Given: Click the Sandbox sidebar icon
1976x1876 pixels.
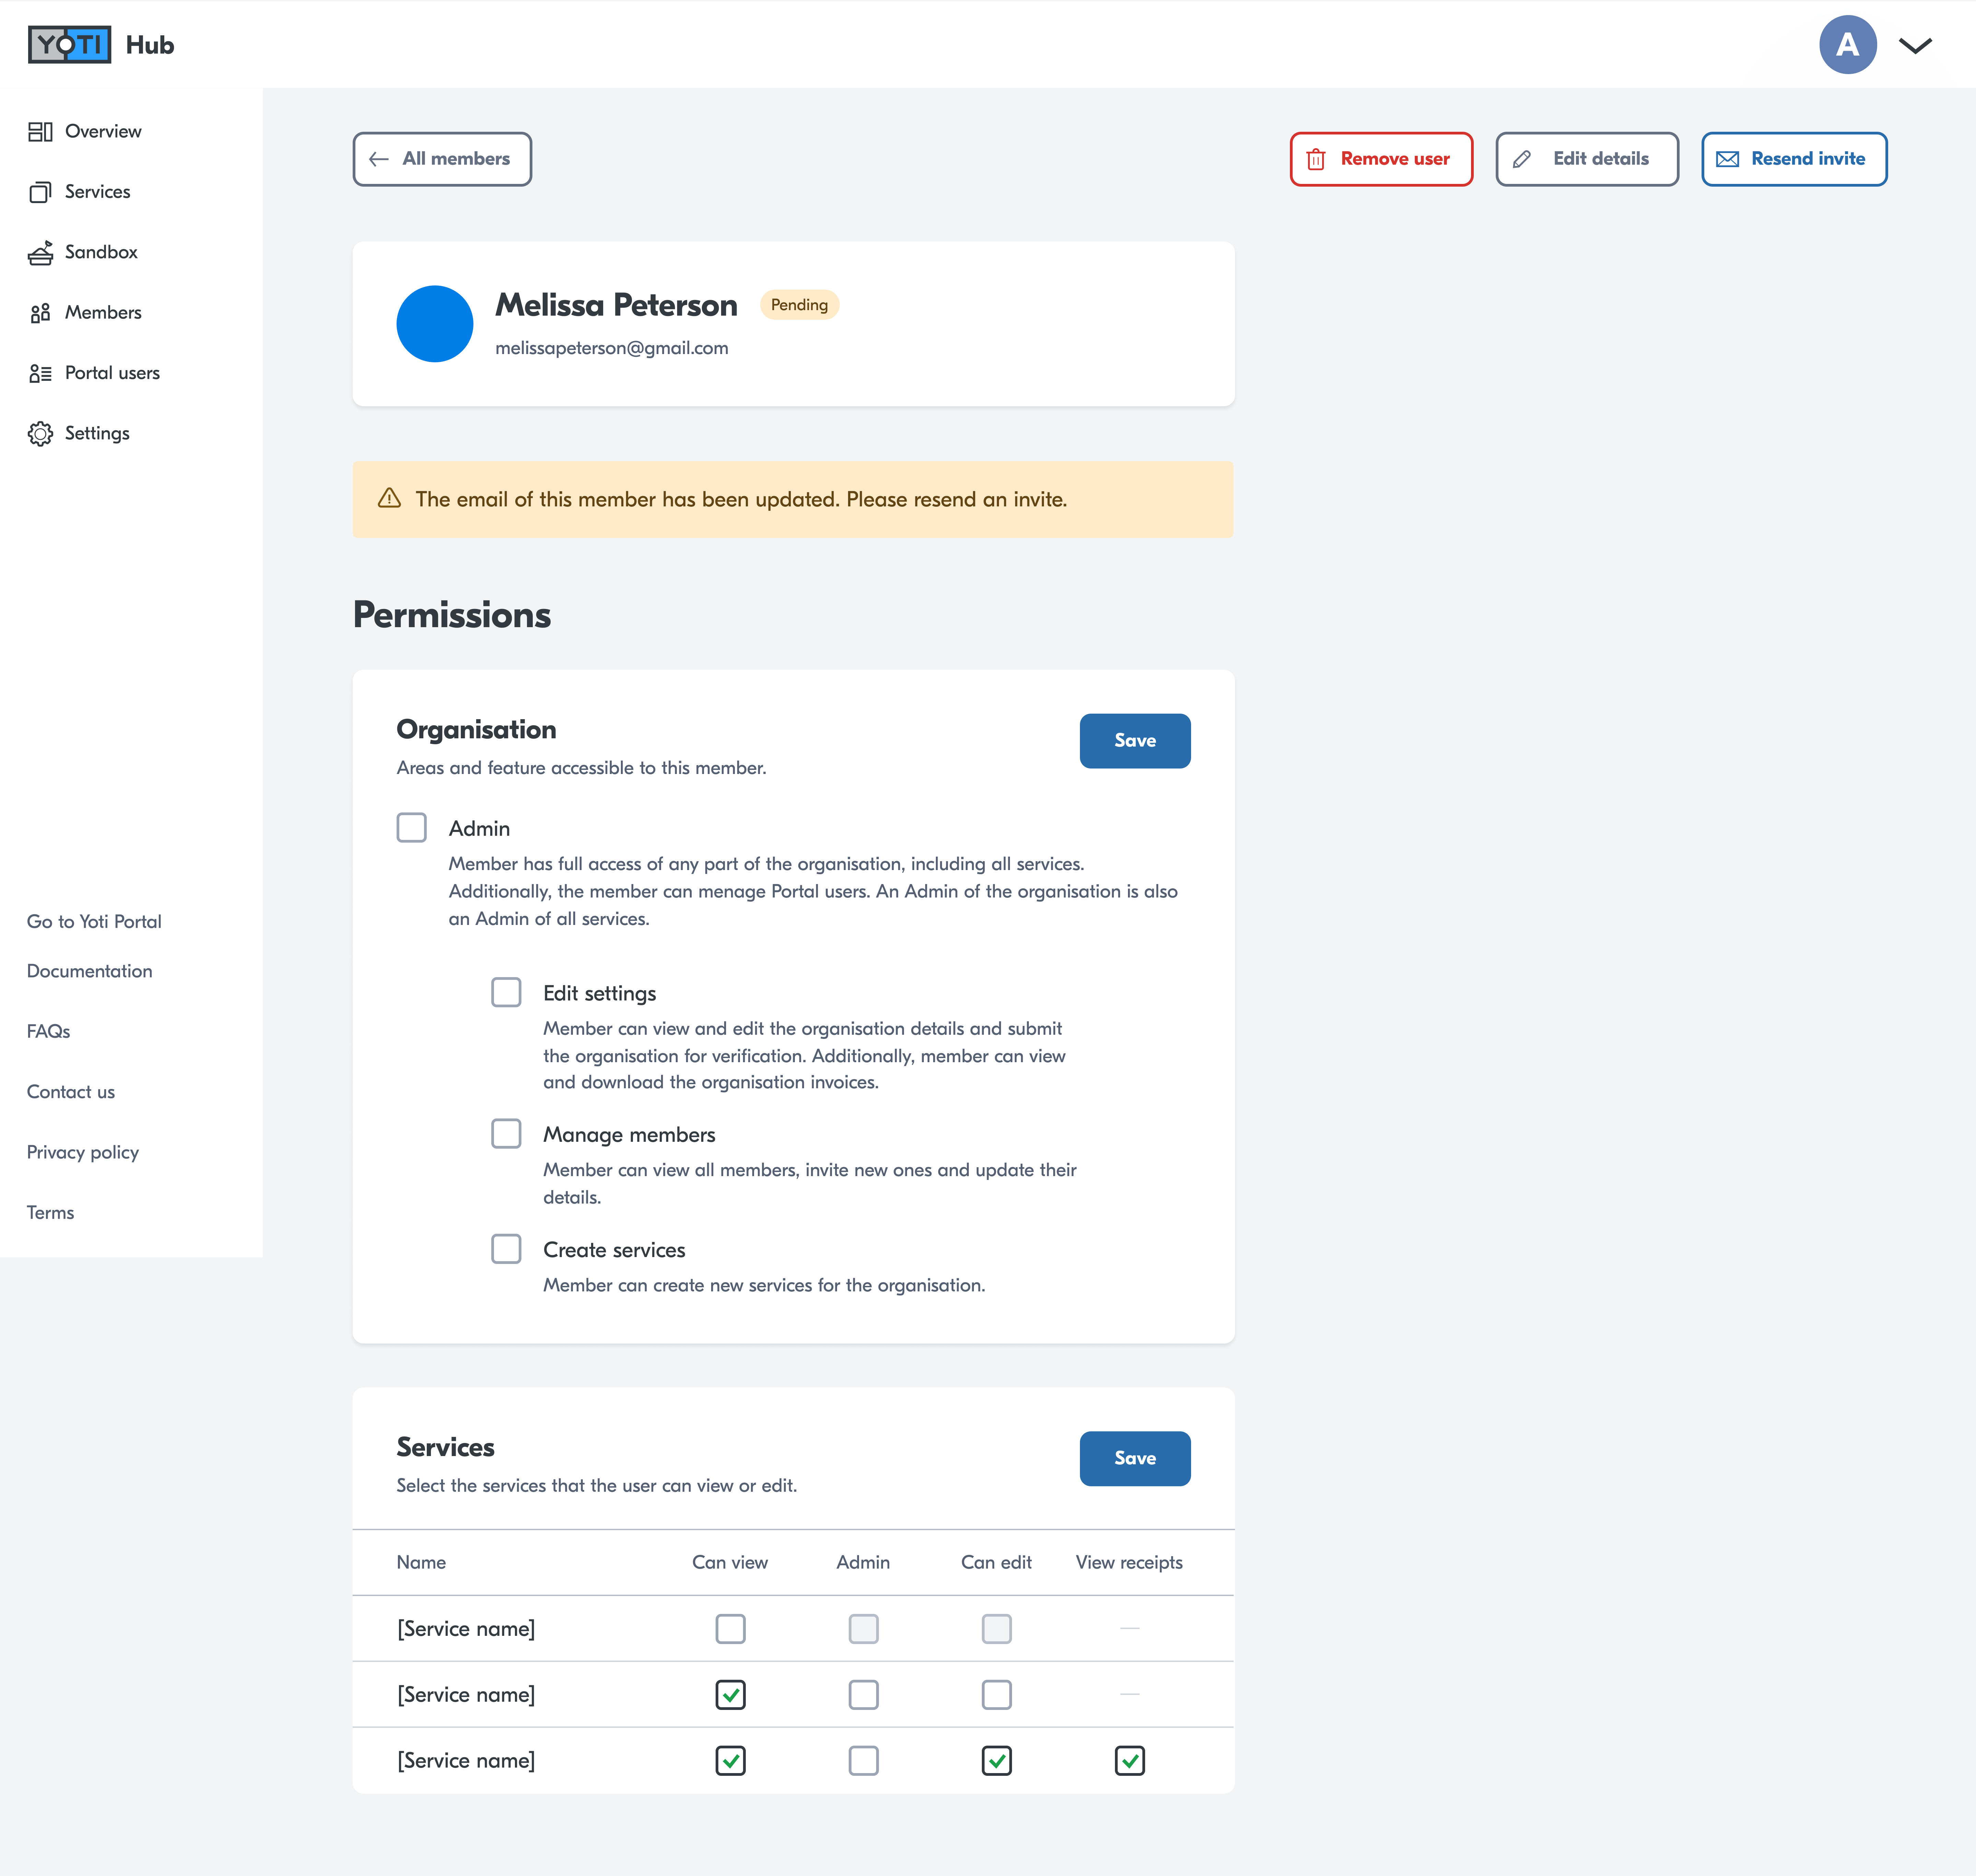Looking at the screenshot, I should click(x=40, y=253).
